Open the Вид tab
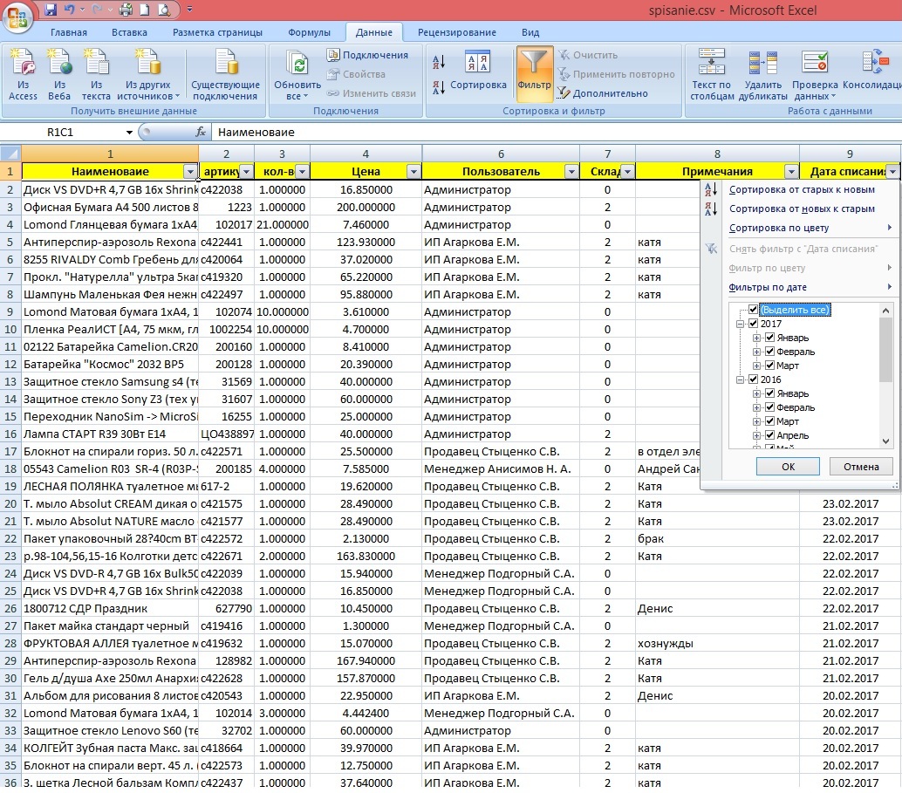902x793 pixels. pos(530,32)
